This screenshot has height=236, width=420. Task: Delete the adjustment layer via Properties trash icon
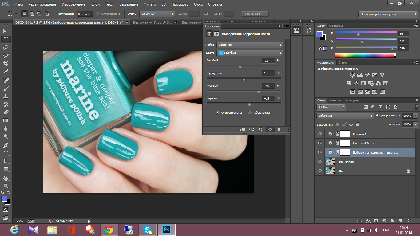pos(279,130)
